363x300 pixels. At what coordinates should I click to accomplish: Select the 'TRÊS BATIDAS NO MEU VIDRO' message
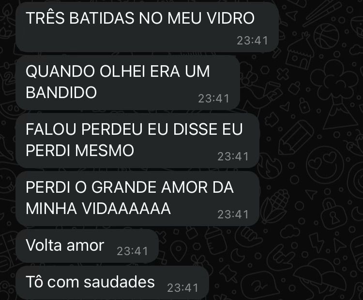(x=147, y=27)
